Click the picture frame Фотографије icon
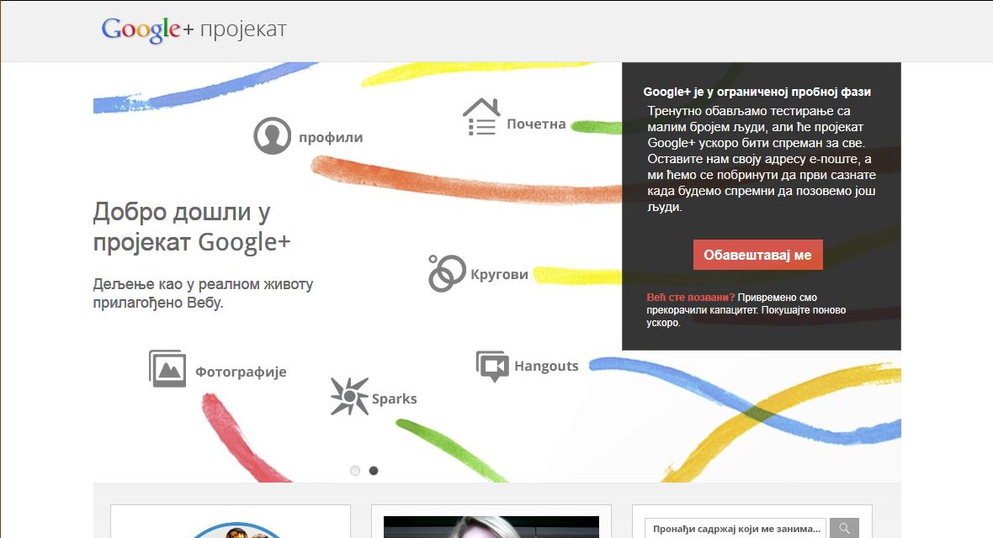The height and width of the screenshot is (538, 993). pyautogui.click(x=167, y=368)
